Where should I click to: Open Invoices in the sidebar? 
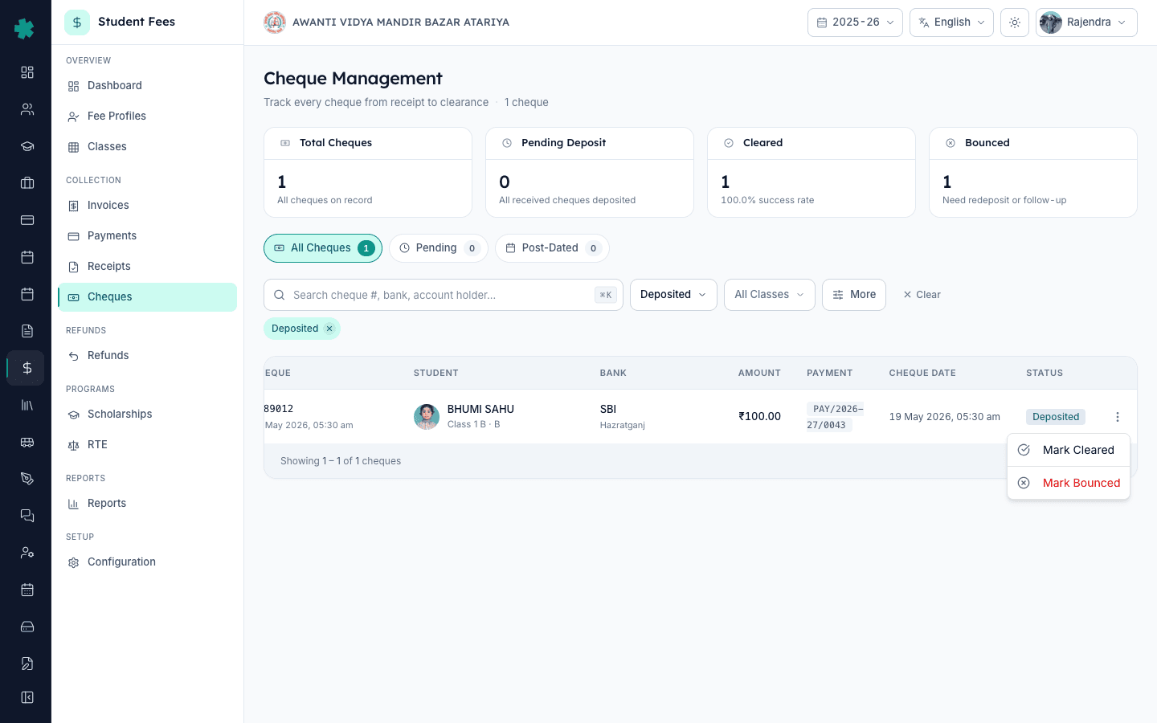(x=147, y=206)
